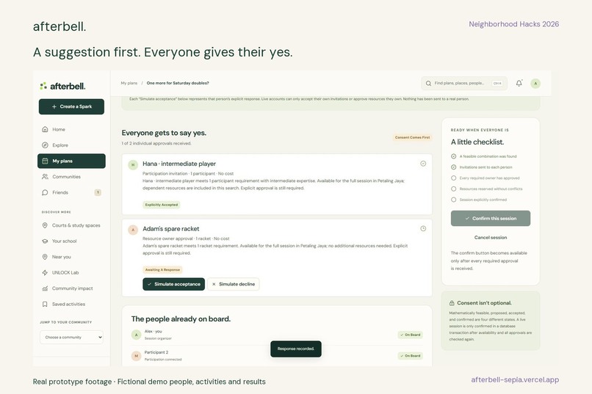Click the Saved activities bookmark icon
Screen dimensions: 592x394
(45, 304)
